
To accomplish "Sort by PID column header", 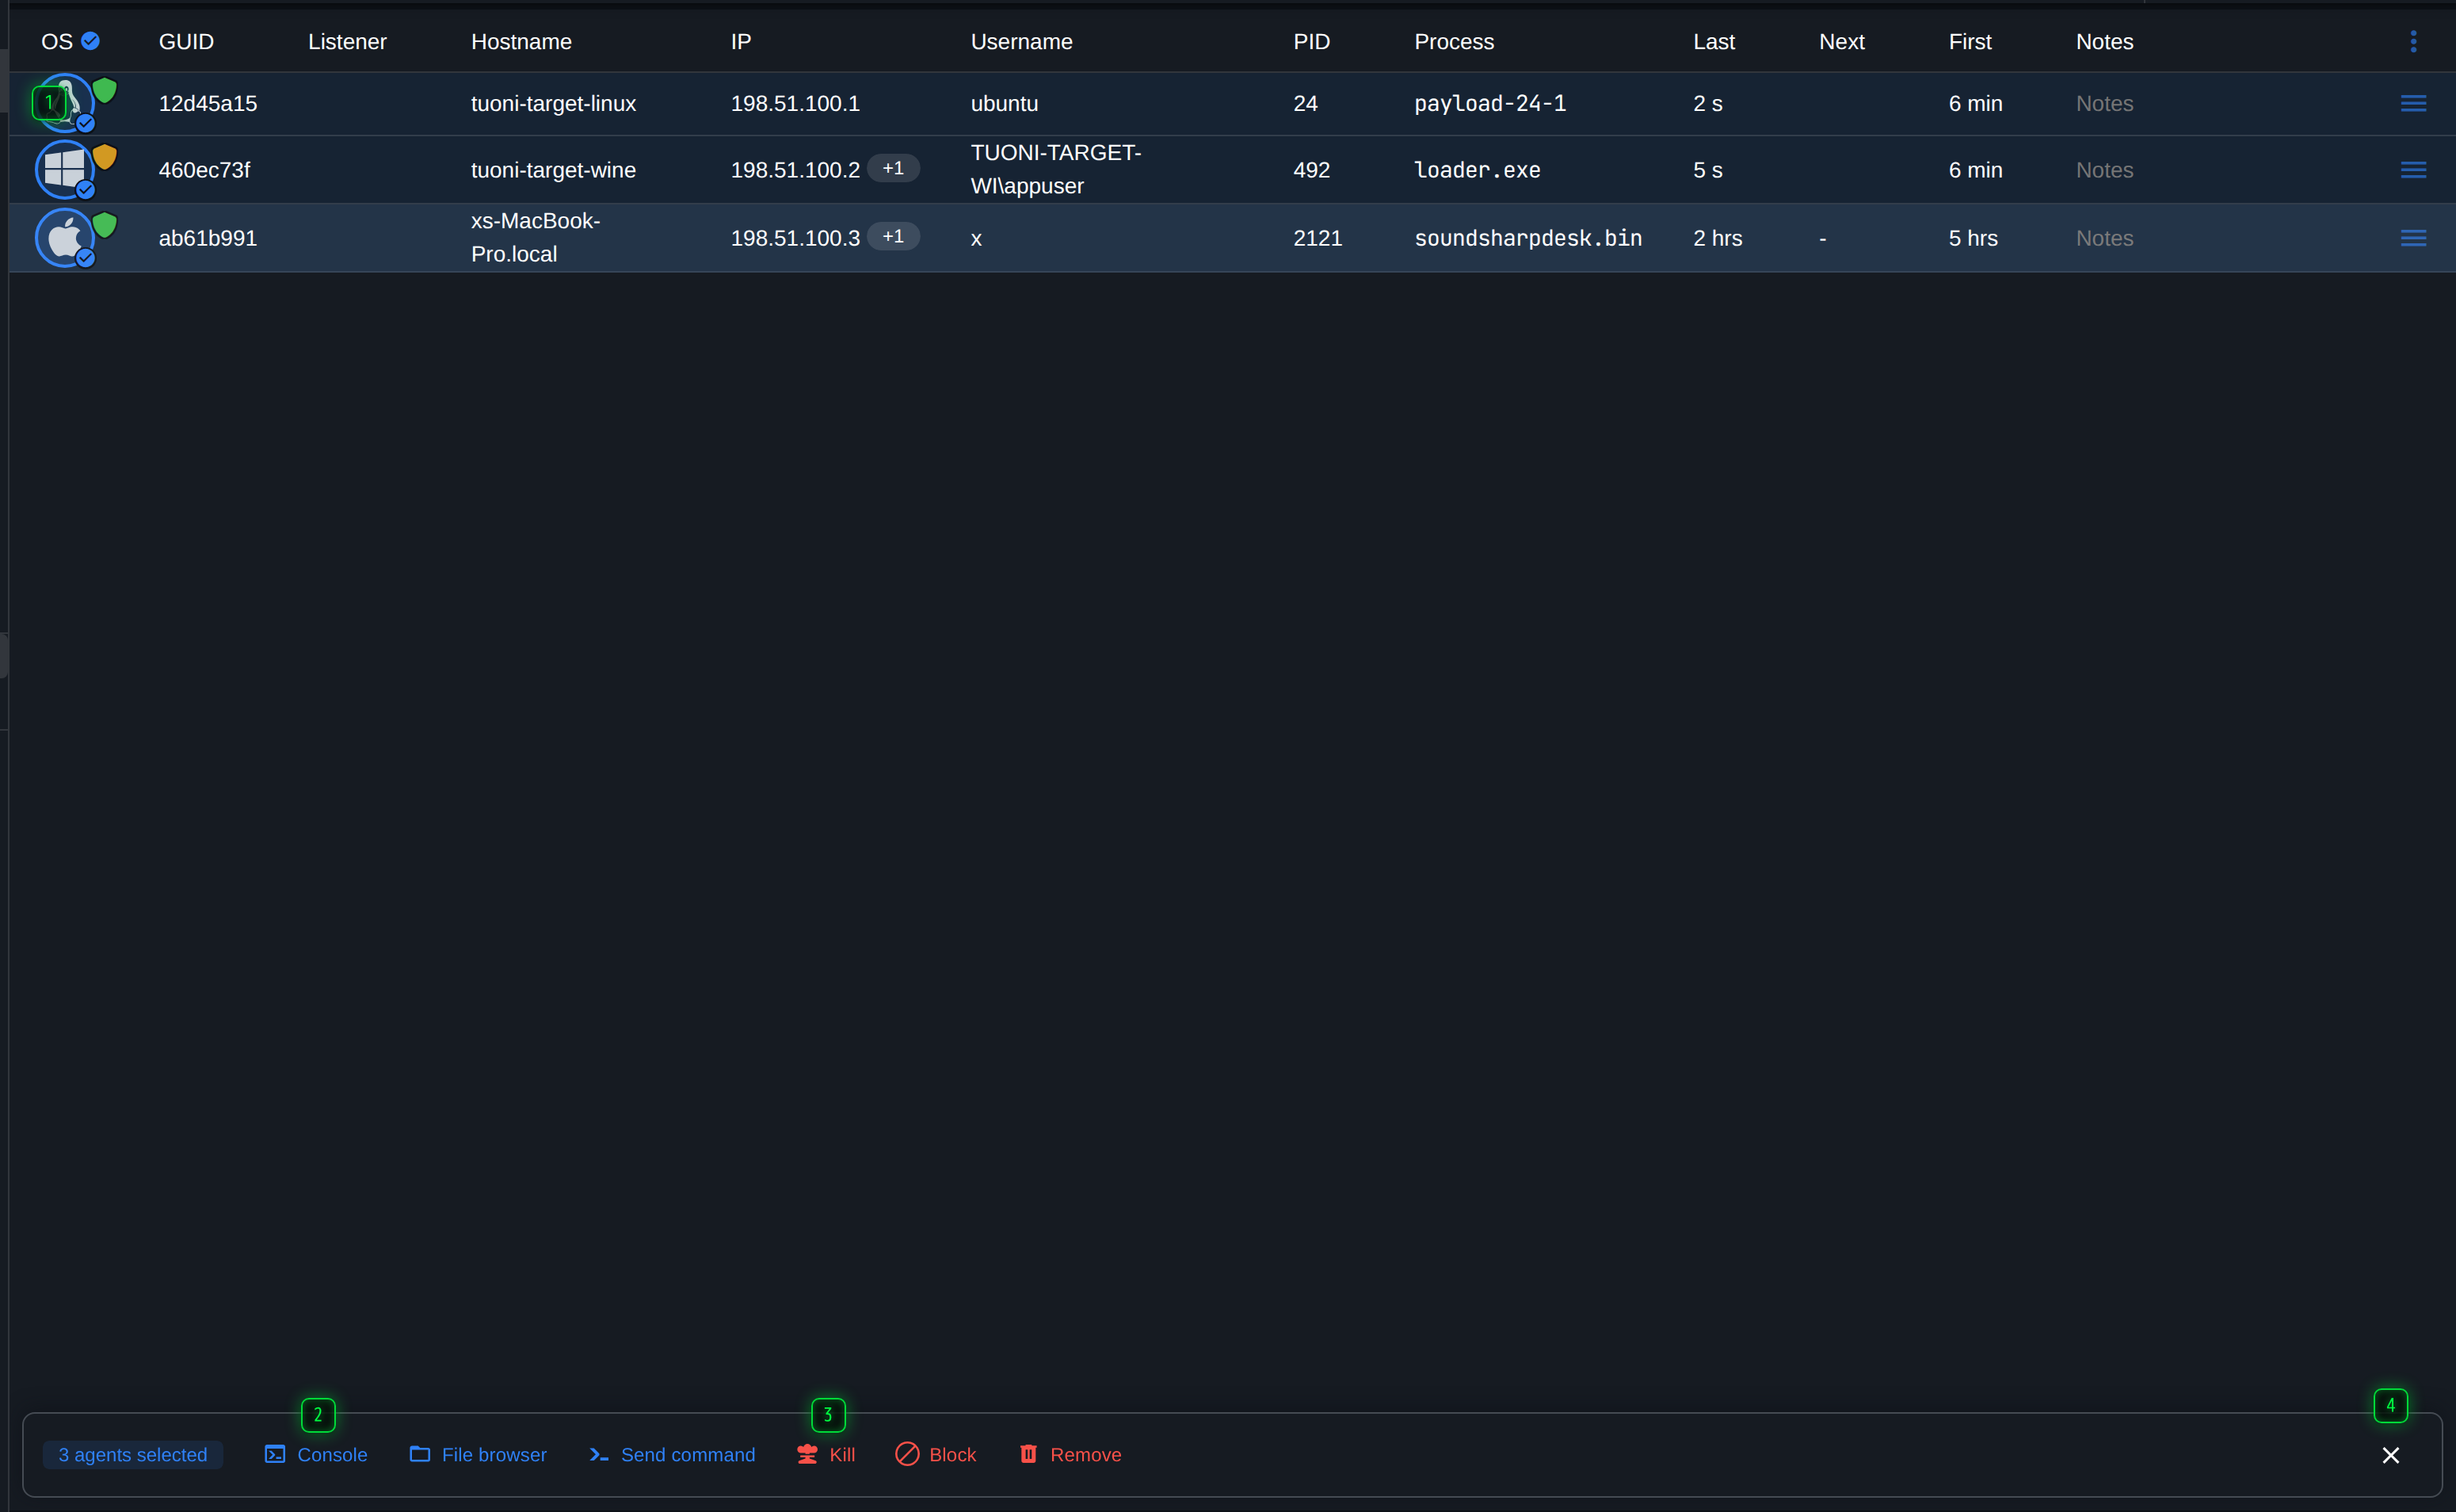I will click(x=1311, y=42).
